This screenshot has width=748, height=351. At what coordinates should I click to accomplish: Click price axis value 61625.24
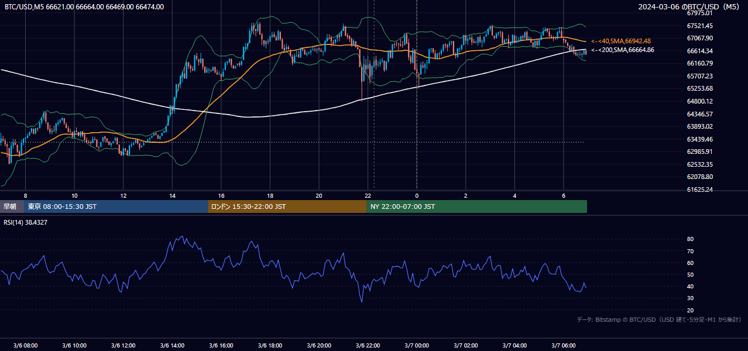(x=699, y=190)
